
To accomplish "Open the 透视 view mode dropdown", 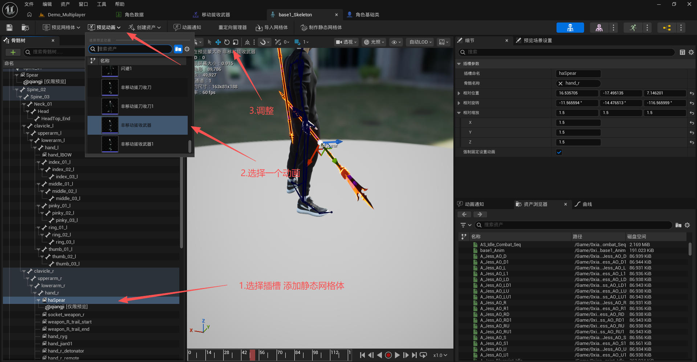I will [x=346, y=42].
